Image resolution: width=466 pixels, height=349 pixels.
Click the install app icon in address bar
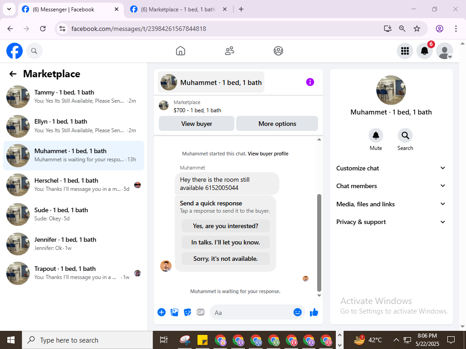(388, 29)
